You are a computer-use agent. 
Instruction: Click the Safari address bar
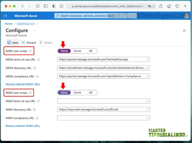[111, 6]
